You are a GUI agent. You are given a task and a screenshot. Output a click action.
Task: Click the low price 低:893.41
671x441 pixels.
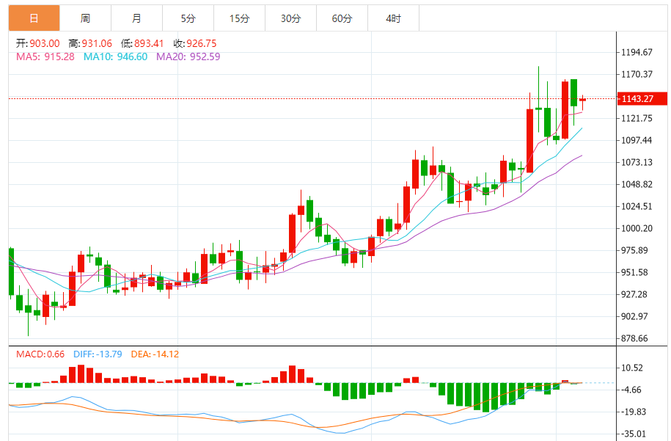click(x=142, y=43)
